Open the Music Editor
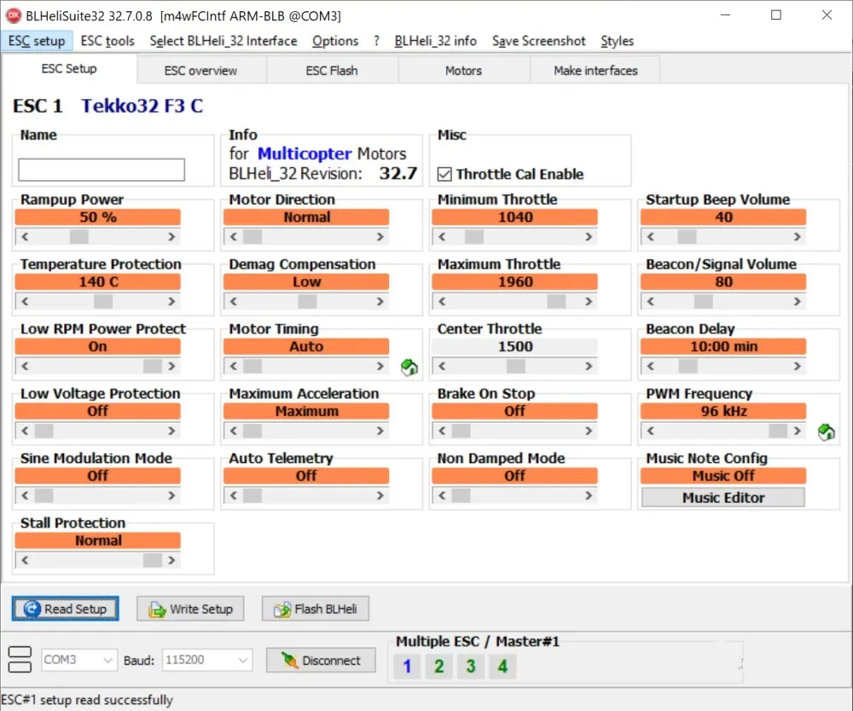 [x=723, y=497]
